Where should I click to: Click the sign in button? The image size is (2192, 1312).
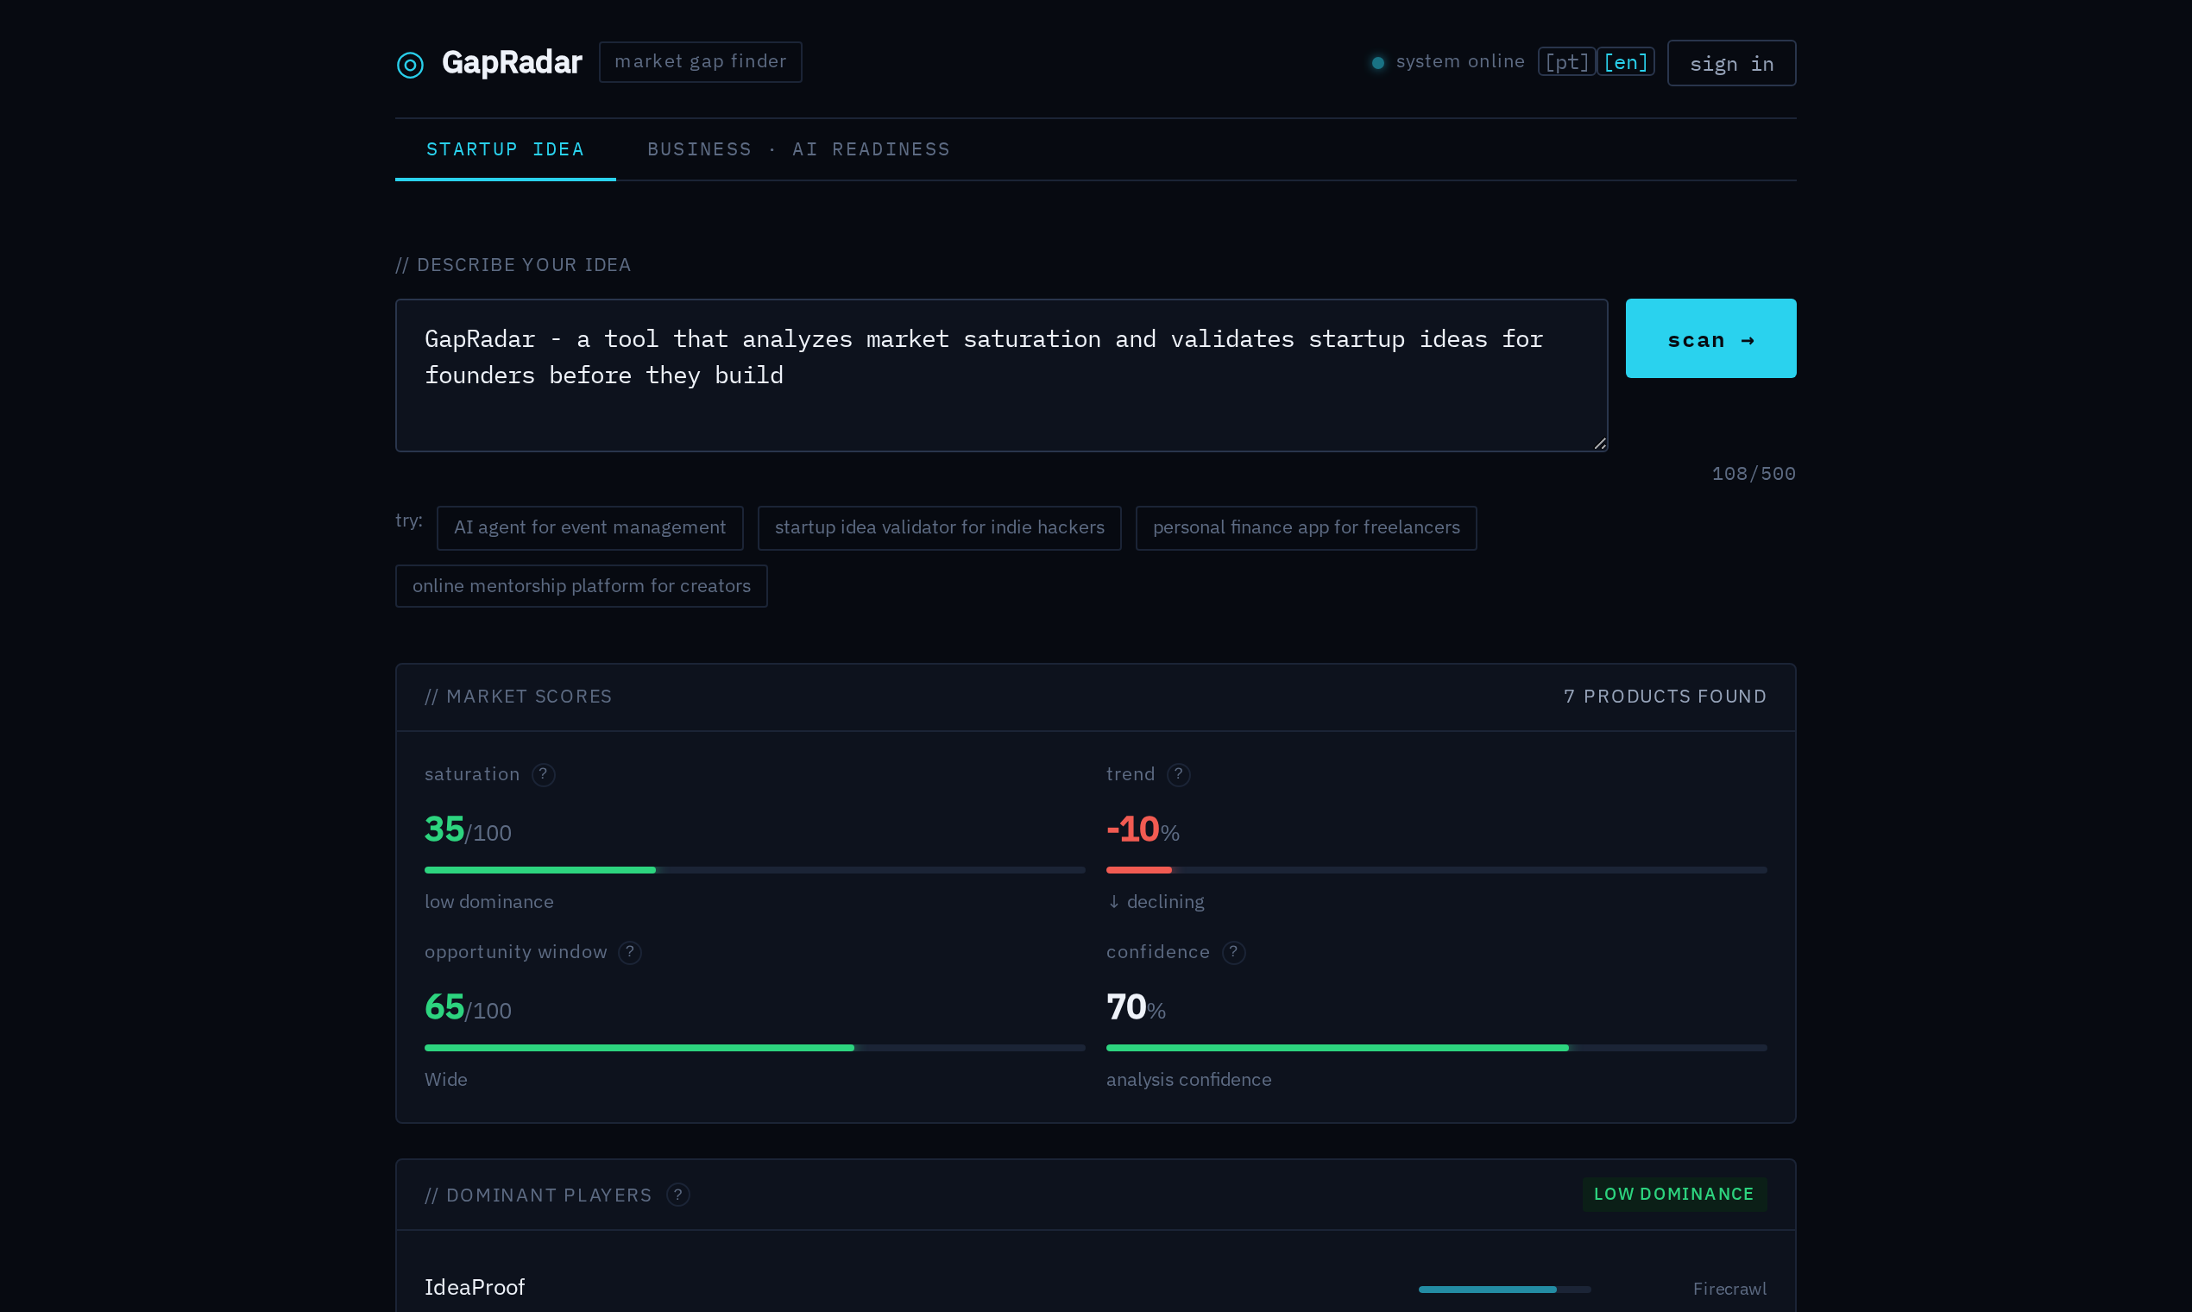click(x=1731, y=64)
